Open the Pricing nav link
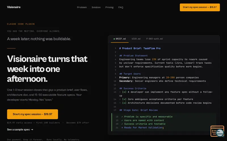 [x=109, y=7]
